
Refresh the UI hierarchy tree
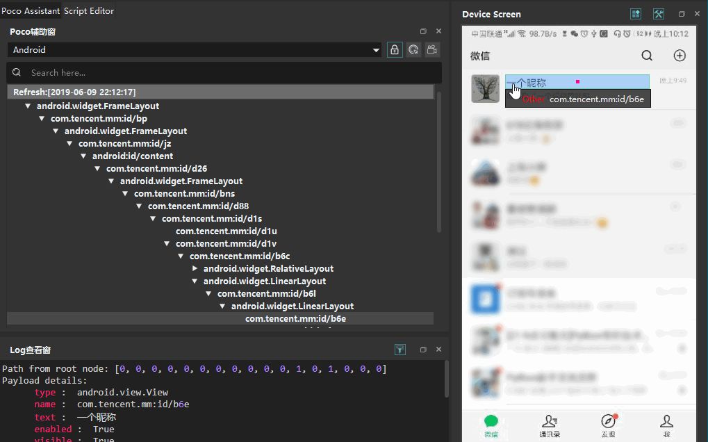(x=412, y=49)
